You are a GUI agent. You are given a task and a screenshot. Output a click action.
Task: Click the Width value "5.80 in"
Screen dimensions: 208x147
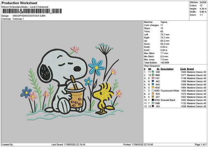pyautogui.click(x=203, y=12)
